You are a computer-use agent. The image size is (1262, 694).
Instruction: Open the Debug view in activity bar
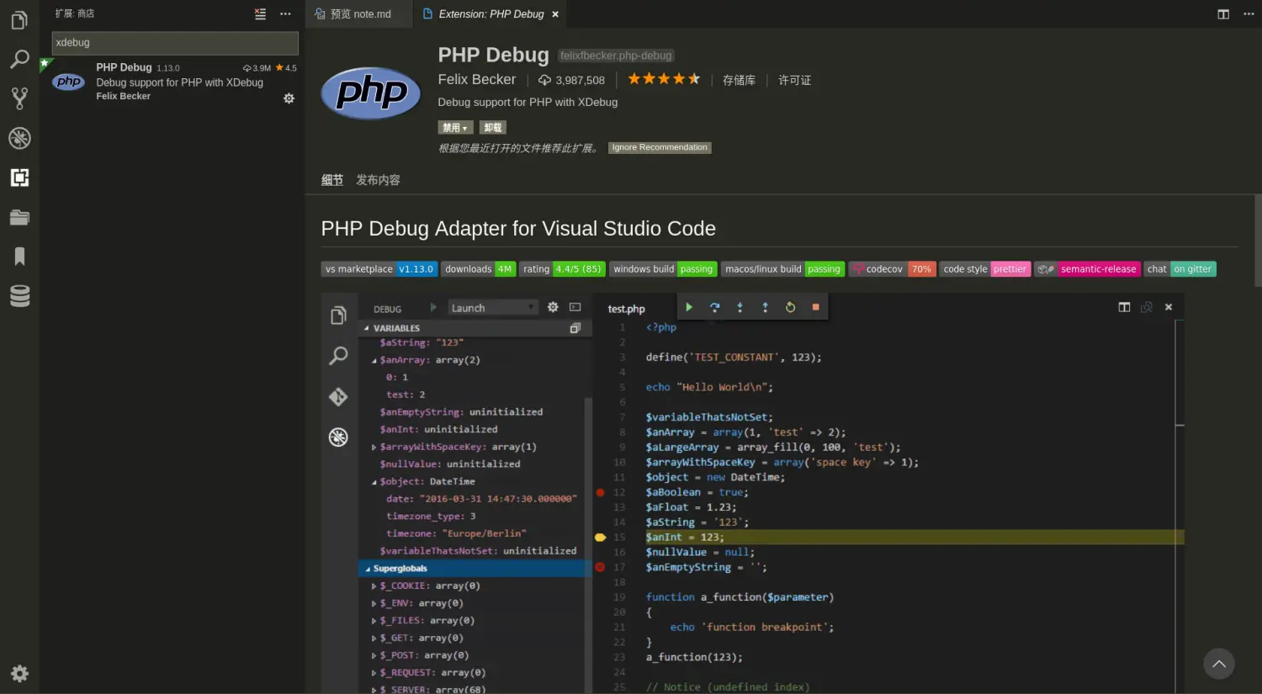[19, 138]
